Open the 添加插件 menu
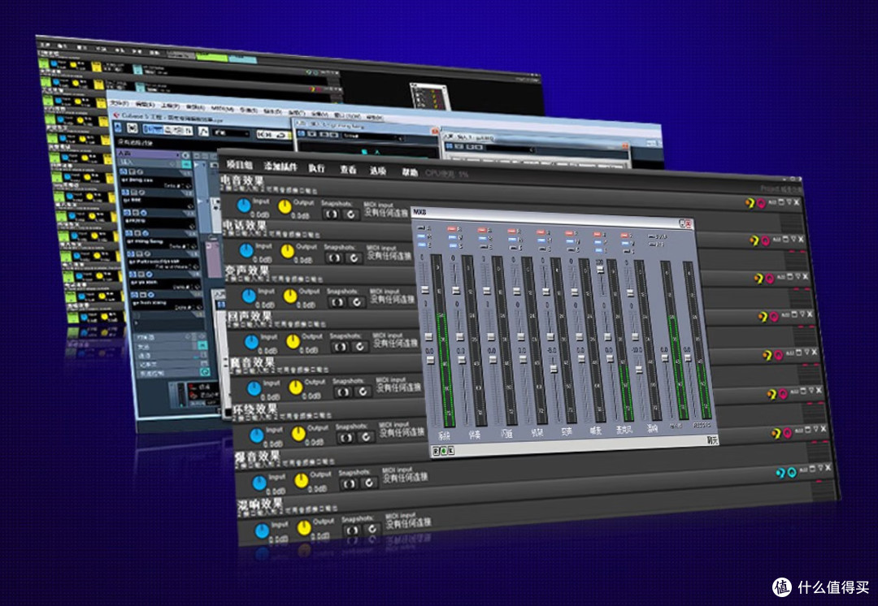 pyautogui.click(x=280, y=167)
